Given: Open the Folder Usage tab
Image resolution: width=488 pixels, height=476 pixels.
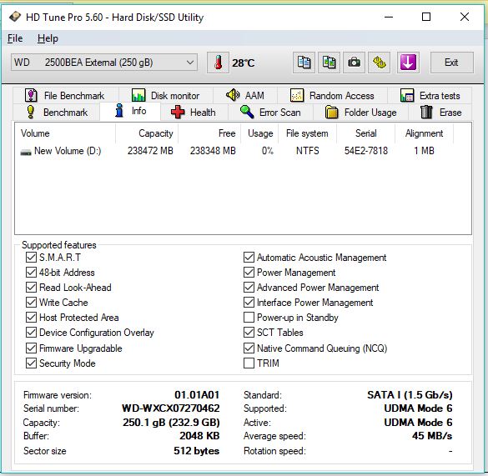Looking at the screenshot, I should (360, 112).
